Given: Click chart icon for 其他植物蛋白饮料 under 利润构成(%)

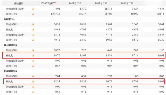Looking at the screenshot, I should click(x=33, y=87).
